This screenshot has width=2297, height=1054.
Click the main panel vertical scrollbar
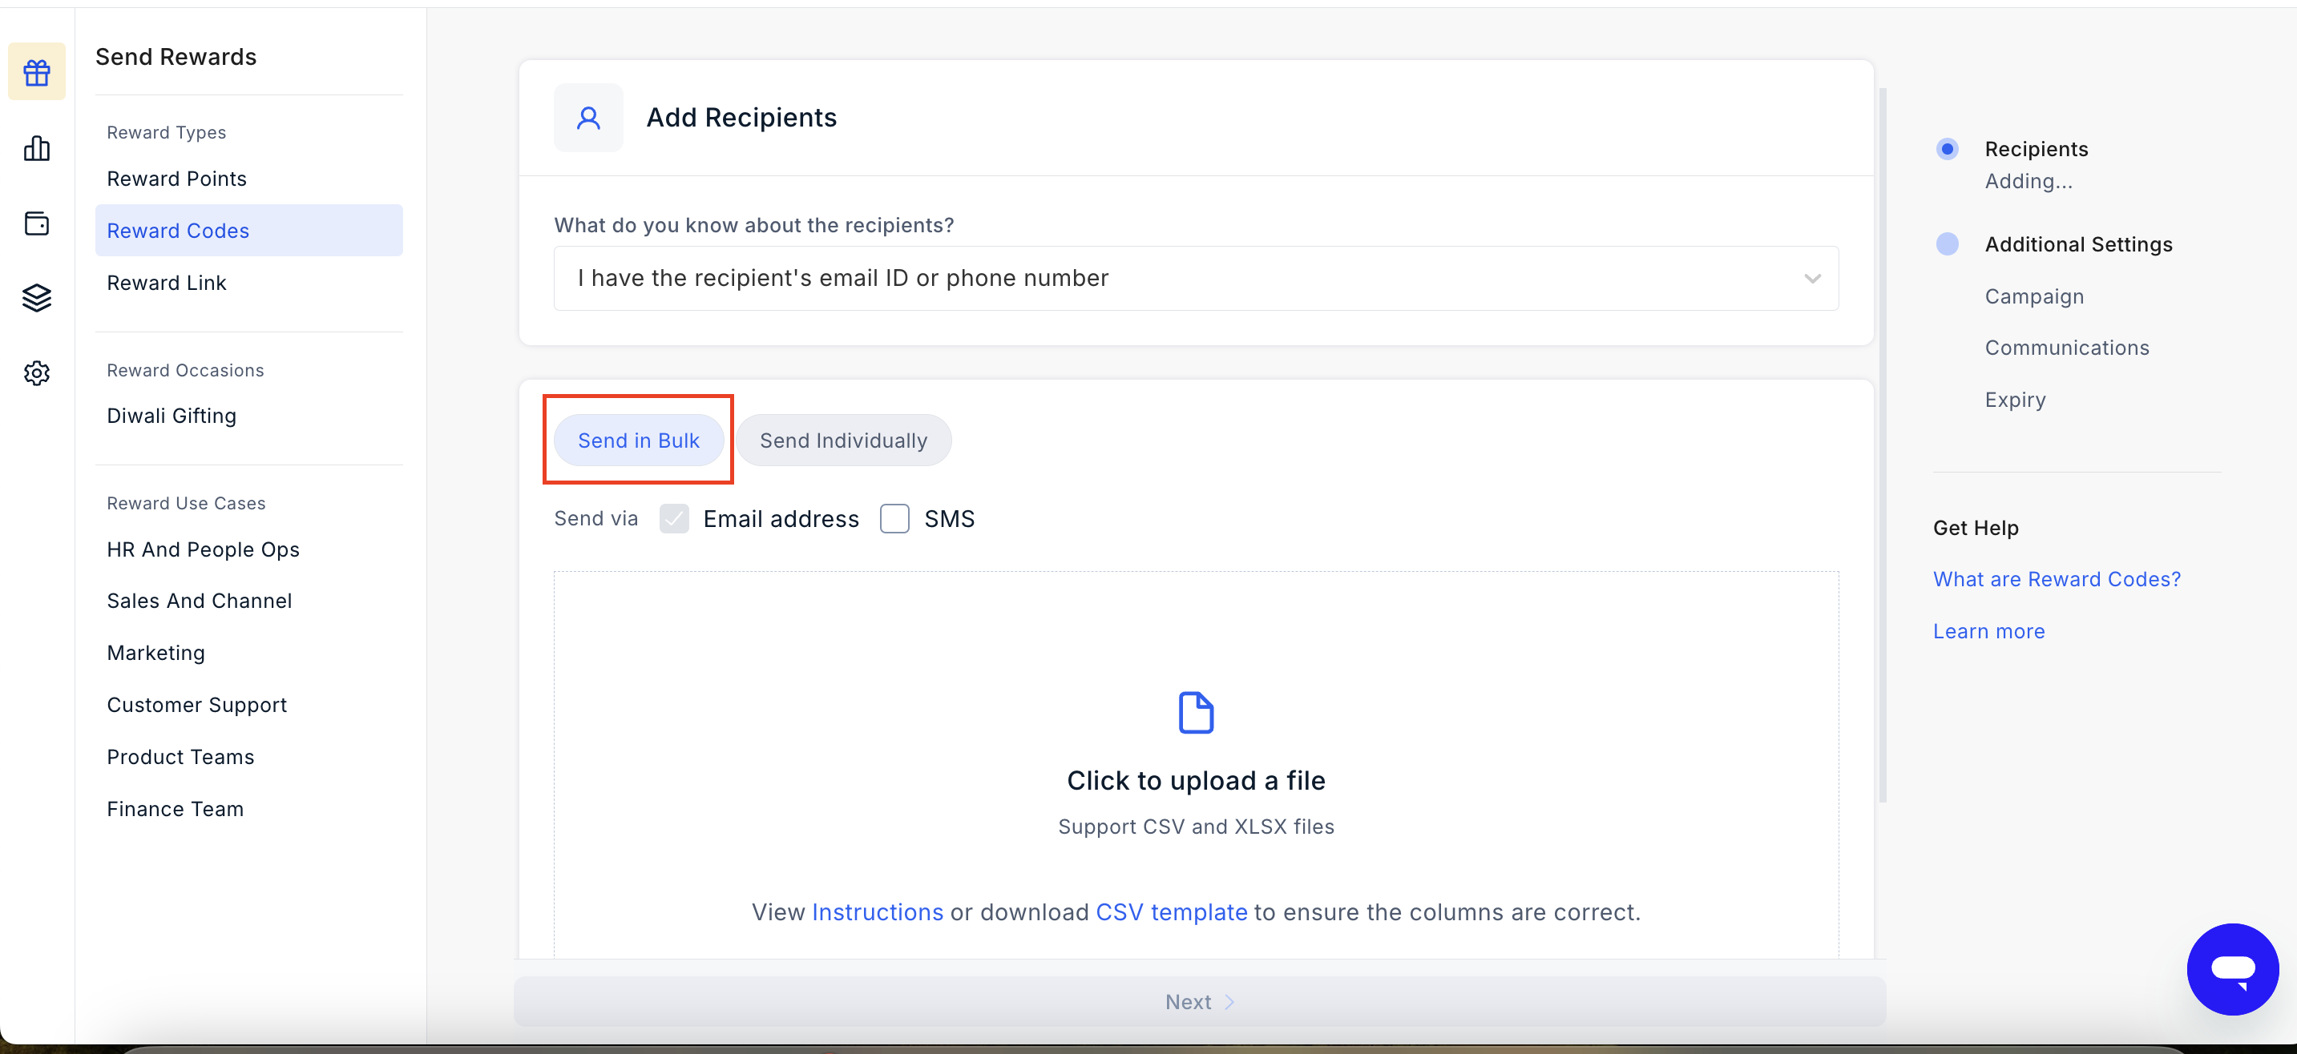[x=1883, y=445]
